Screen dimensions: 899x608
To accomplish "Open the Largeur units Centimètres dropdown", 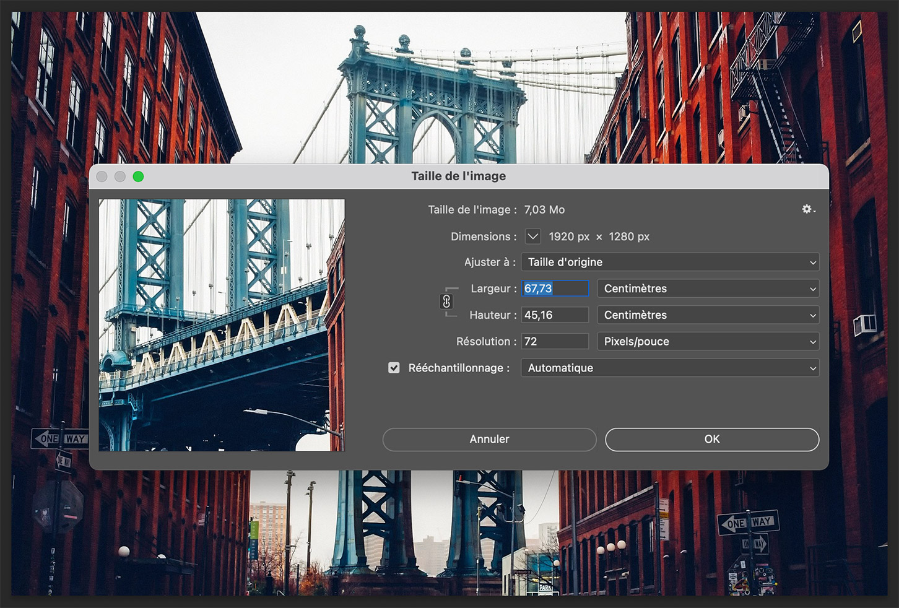I will pyautogui.click(x=708, y=289).
